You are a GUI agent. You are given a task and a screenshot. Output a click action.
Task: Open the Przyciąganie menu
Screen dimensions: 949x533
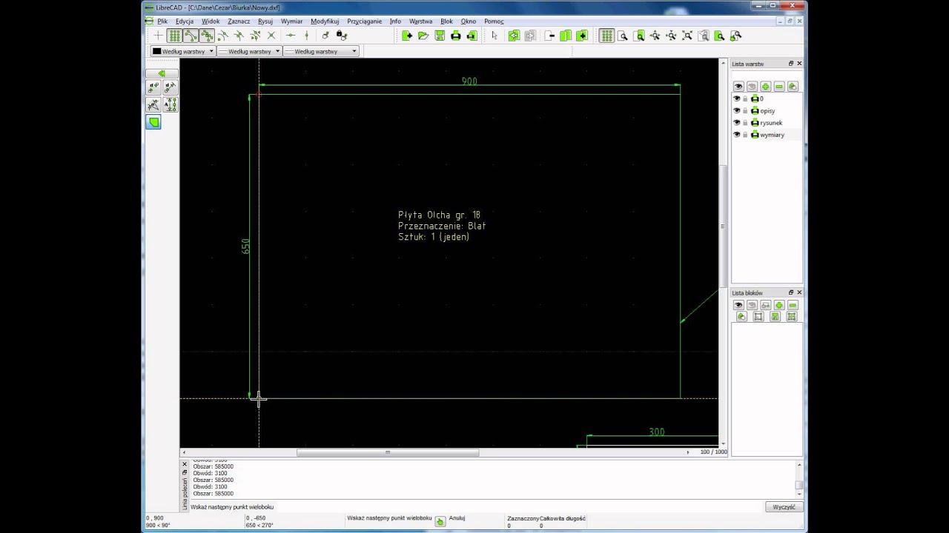364,21
